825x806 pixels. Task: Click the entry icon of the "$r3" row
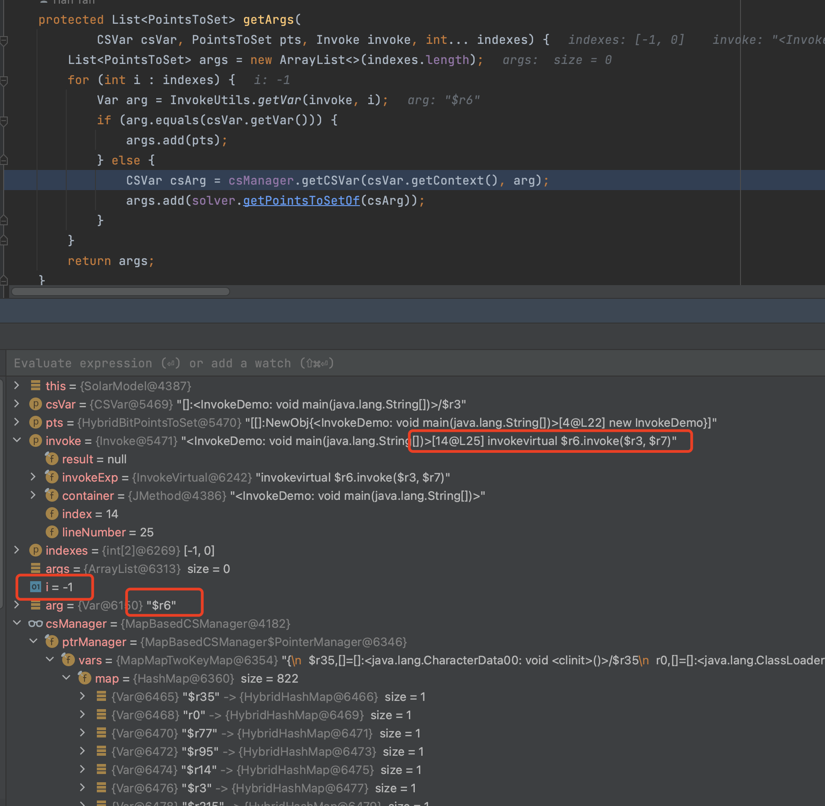point(101,788)
